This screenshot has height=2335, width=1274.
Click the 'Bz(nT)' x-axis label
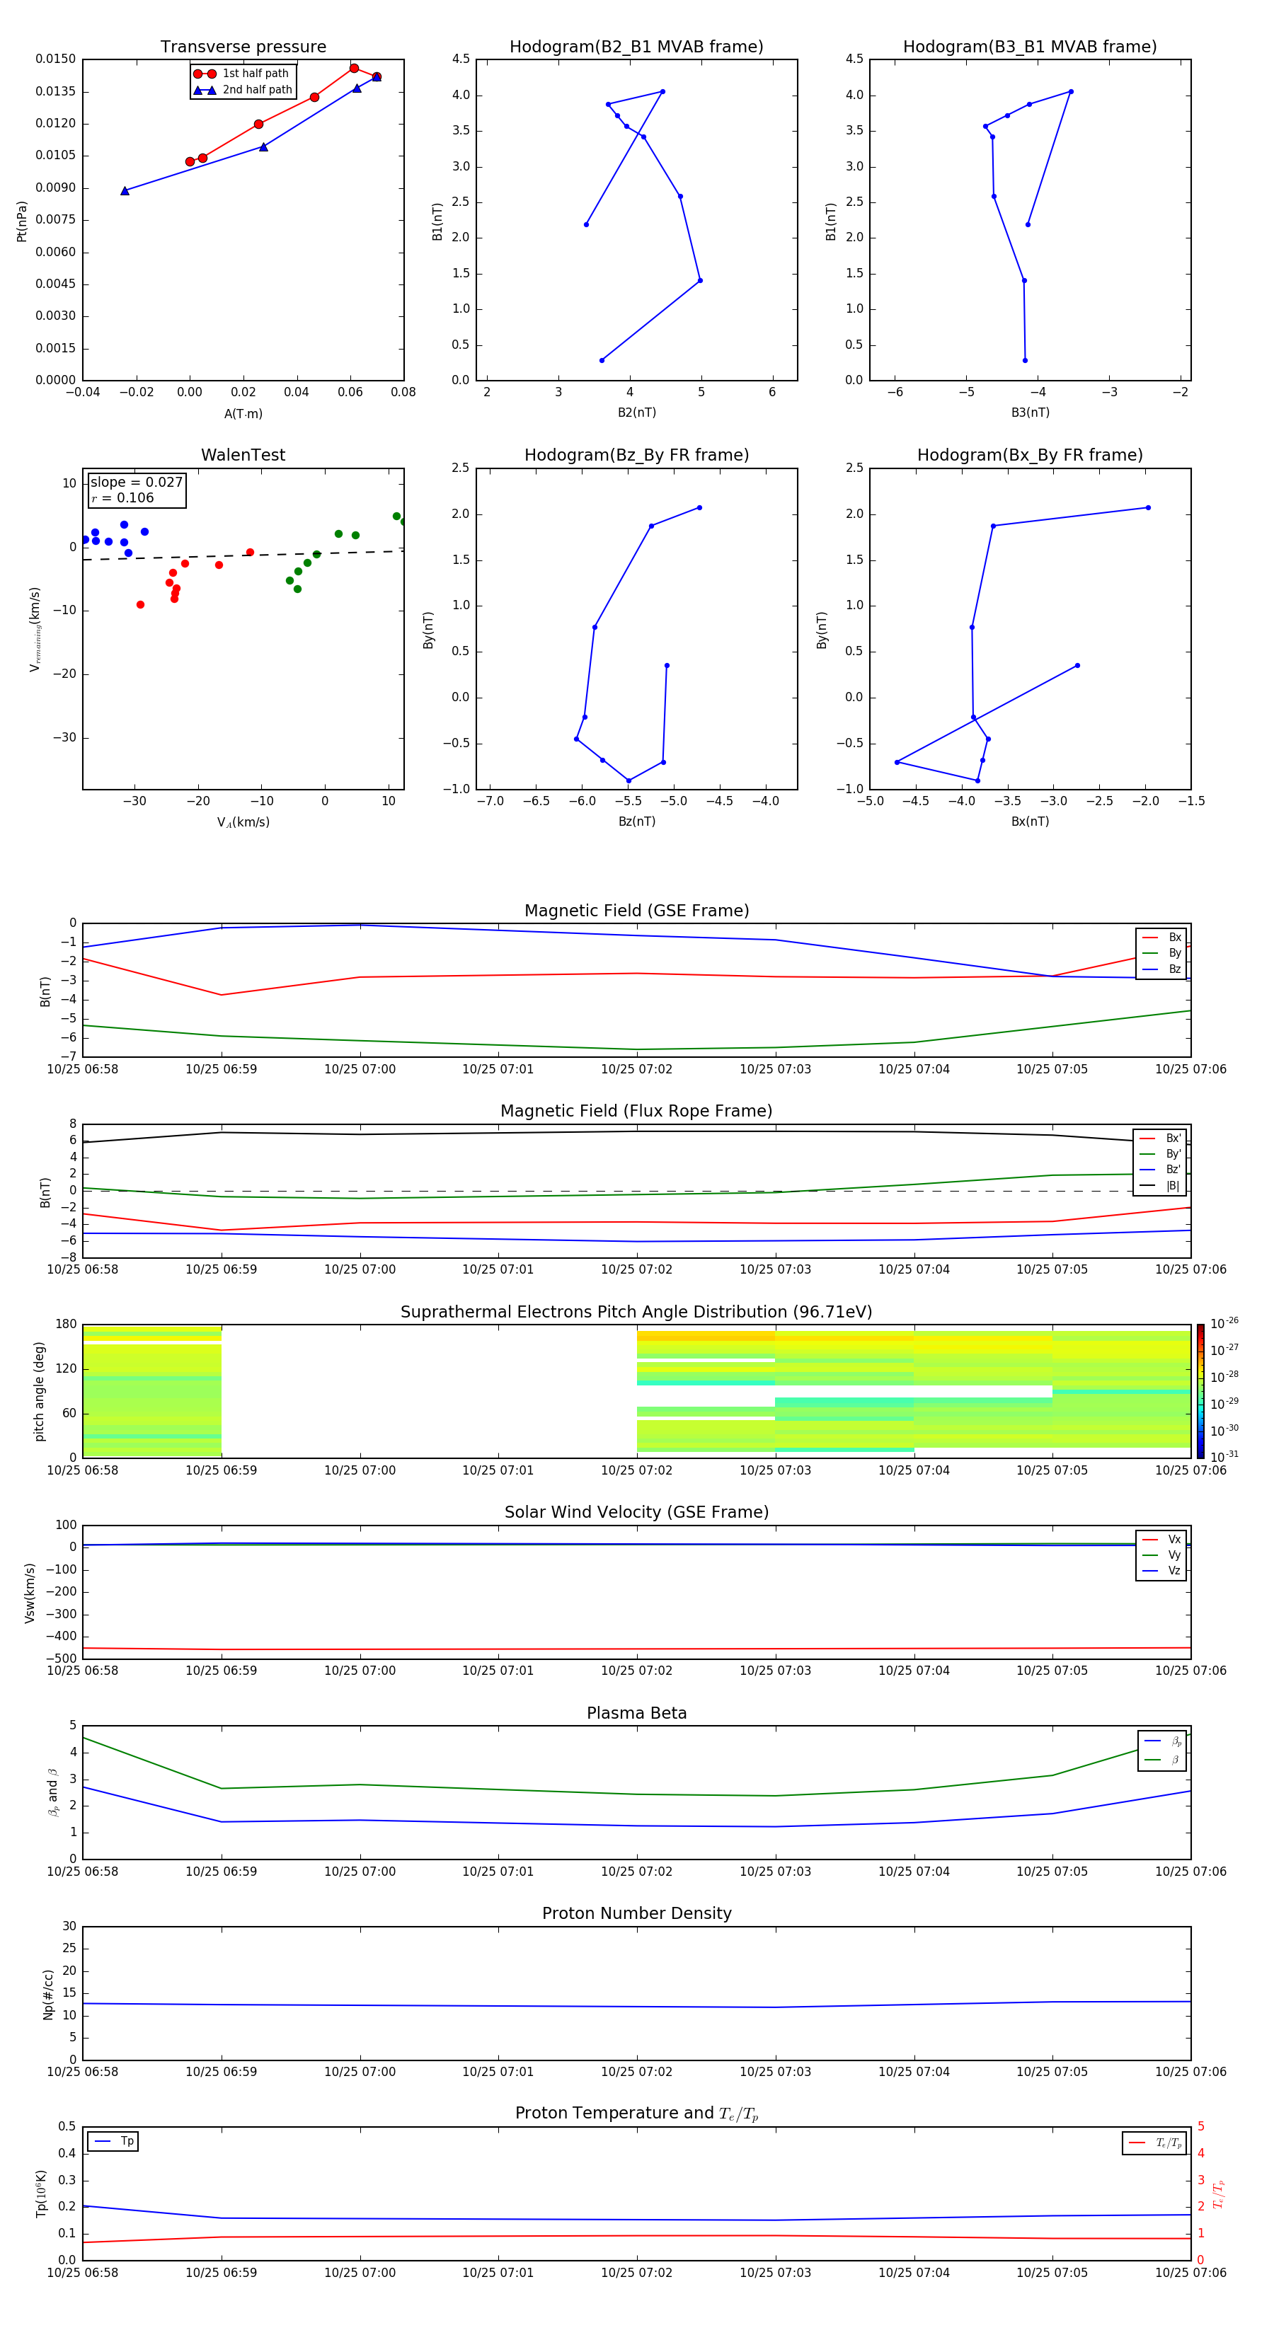pyautogui.click(x=636, y=822)
